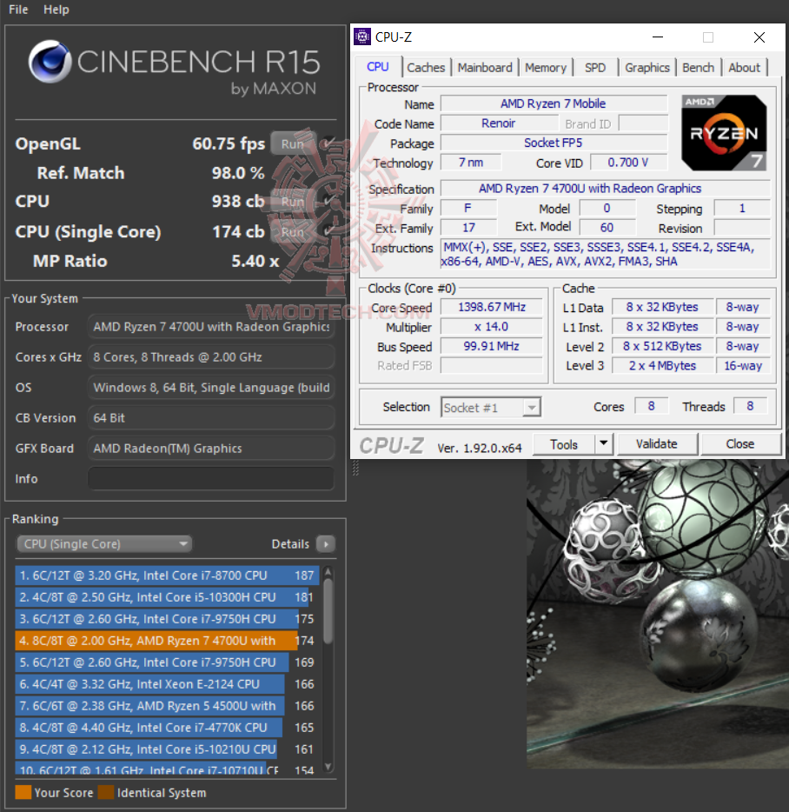Click the Code Name value Renoir
Image resolution: width=789 pixels, height=812 pixels.
(499, 123)
